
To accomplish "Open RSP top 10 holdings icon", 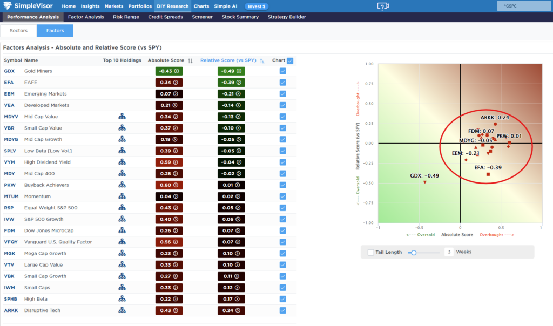I will (x=122, y=208).
